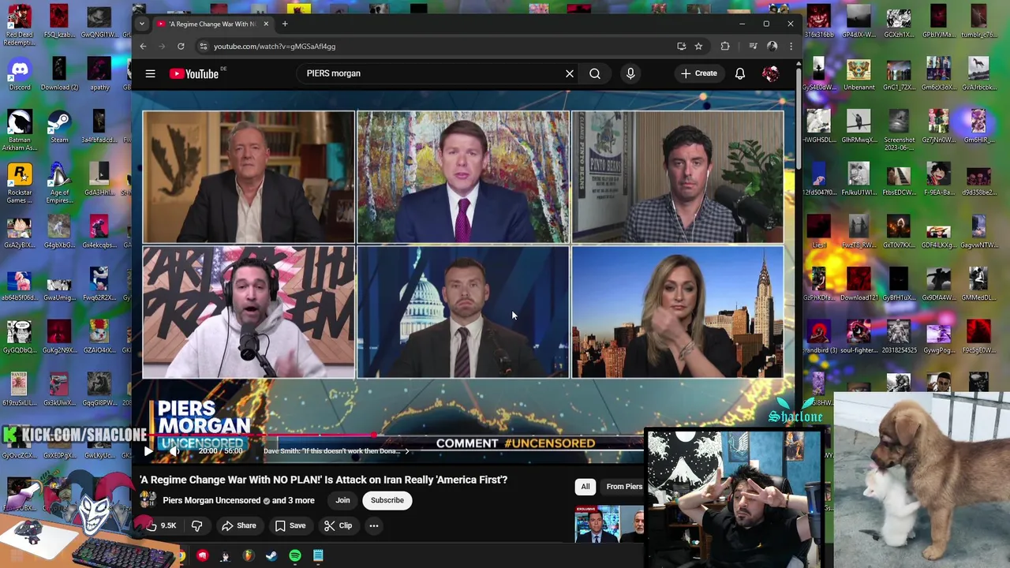Open Discord desktop shortcut
The width and height of the screenshot is (1010, 568).
pyautogui.click(x=20, y=73)
